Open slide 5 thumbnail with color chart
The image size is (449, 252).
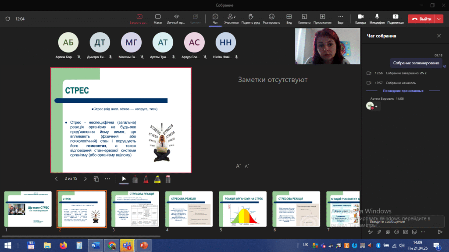[243, 209]
